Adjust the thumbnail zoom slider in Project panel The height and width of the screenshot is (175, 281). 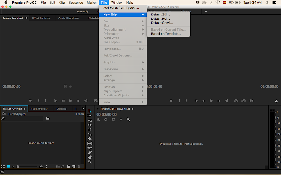click(x=18, y=166)
